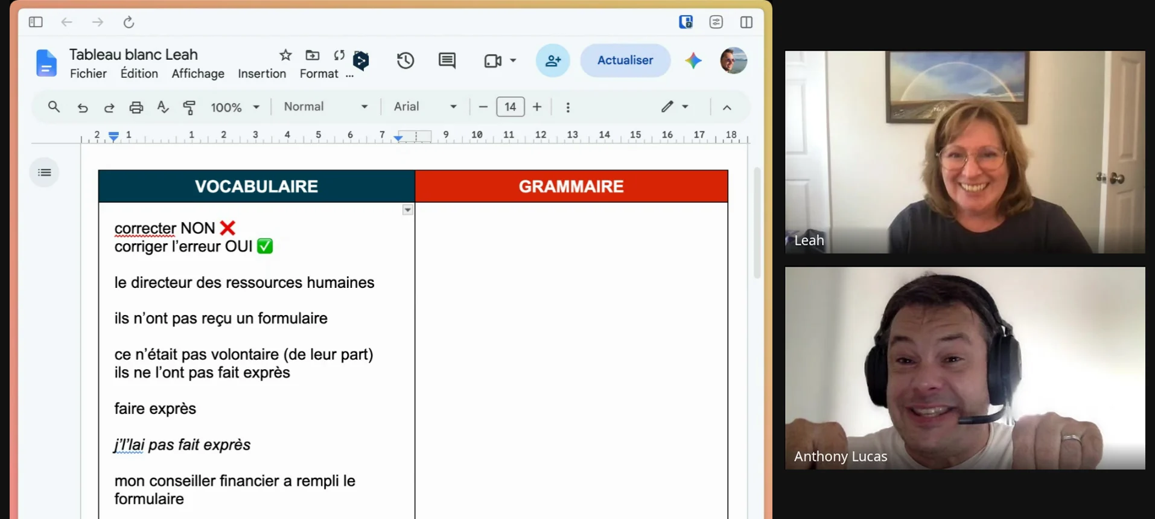Viewport: 1155px width, 519px height.
Task: Open the Fichier menu
Action: click(88, 74)
